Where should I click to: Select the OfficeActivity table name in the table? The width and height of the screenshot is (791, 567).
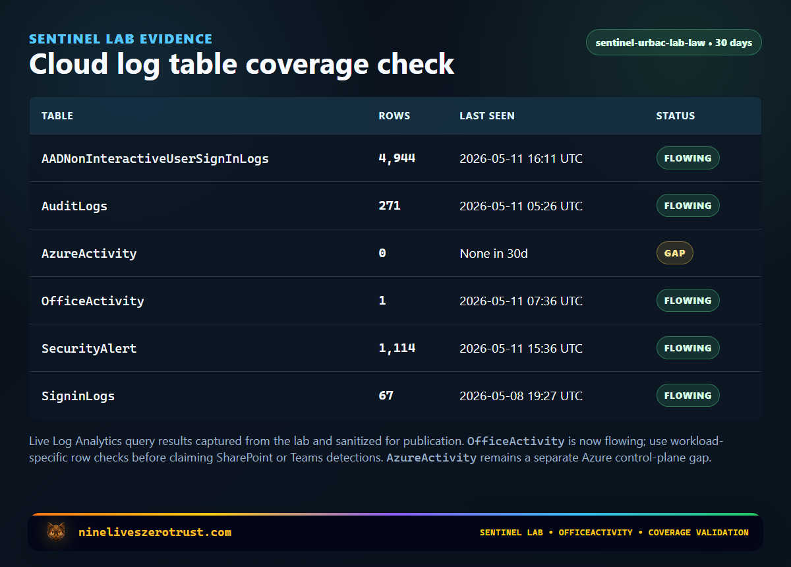pyautogui.click(x=93, y=301)
